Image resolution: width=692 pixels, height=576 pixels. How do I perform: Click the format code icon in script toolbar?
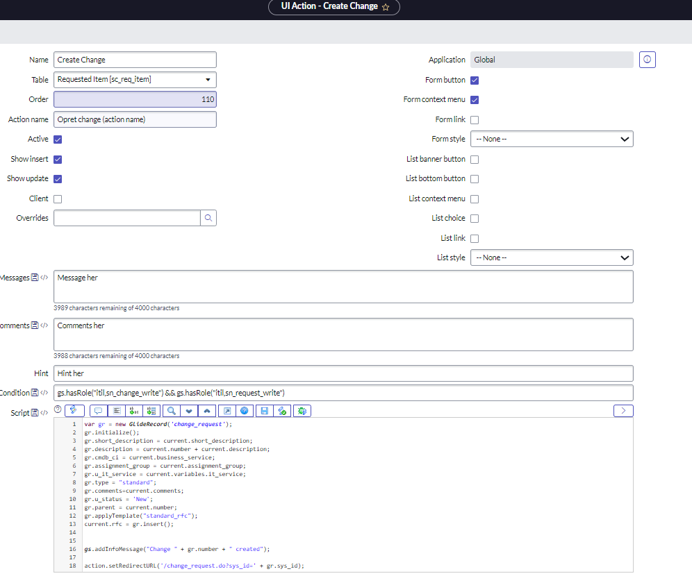pos(117,410)
